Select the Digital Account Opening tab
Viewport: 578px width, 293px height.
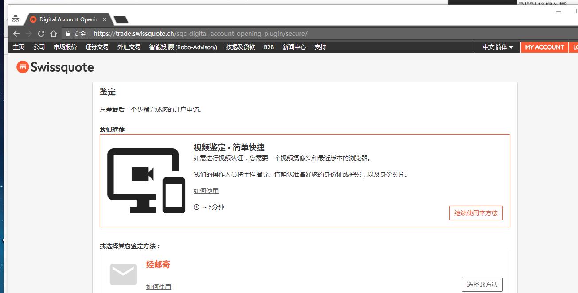coord(68,19)
